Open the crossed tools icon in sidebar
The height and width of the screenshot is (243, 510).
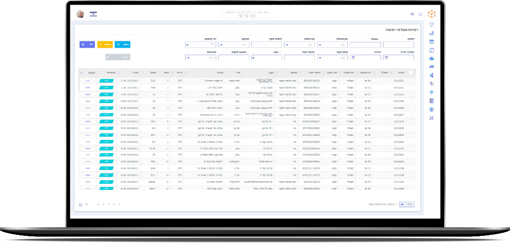coord(431,118)
